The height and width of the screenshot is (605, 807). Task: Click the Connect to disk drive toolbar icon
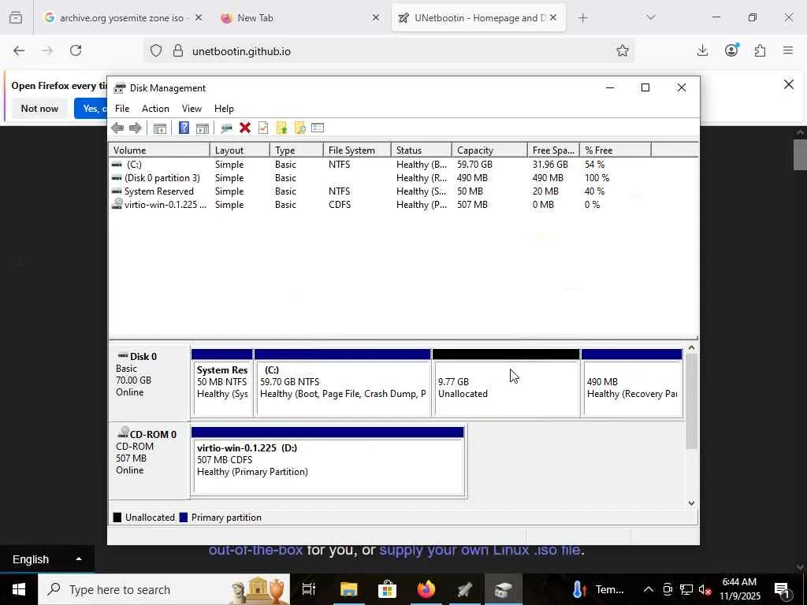click(x=226, y=128)
